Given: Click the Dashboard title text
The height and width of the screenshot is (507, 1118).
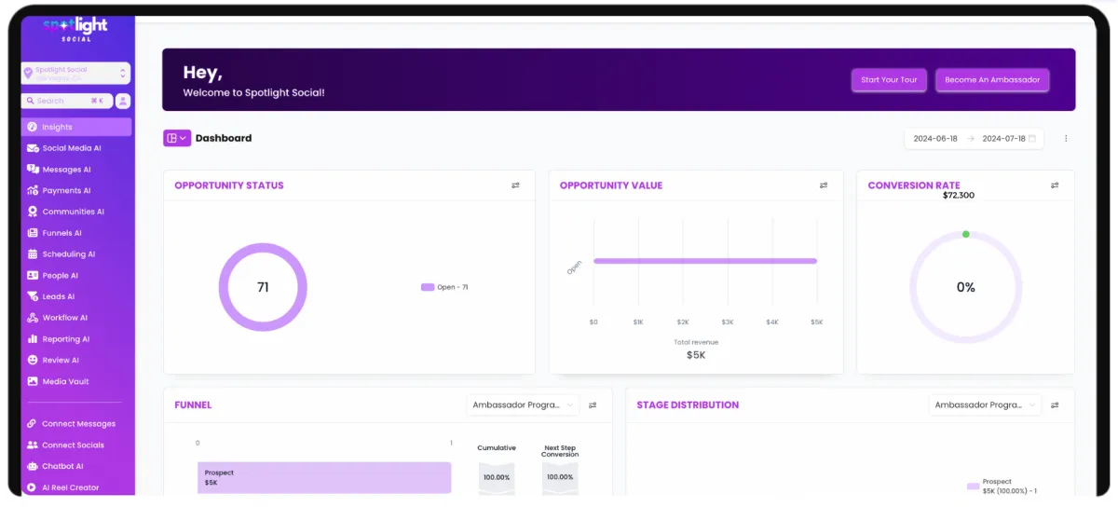Looking at the screenshot, I should (224, 138).
